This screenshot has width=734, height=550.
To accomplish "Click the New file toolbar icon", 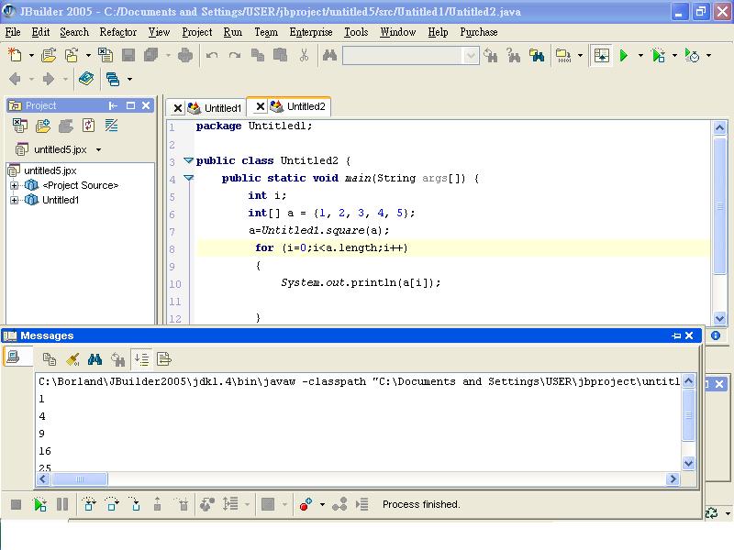I will tap(15, 55).
